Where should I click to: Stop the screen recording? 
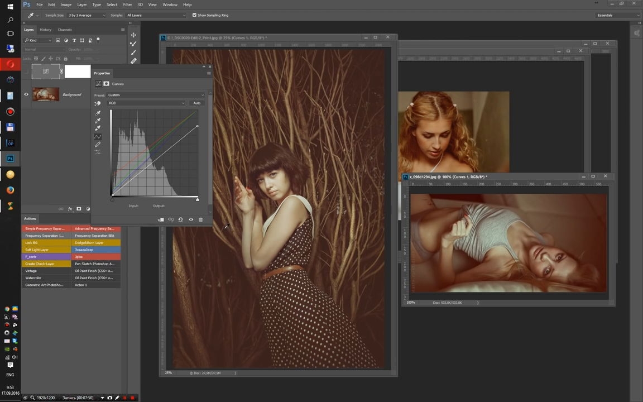132,398
